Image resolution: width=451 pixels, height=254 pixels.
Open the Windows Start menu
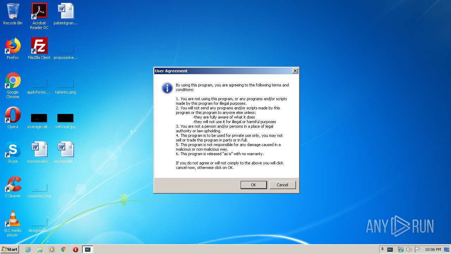(10, 249)
